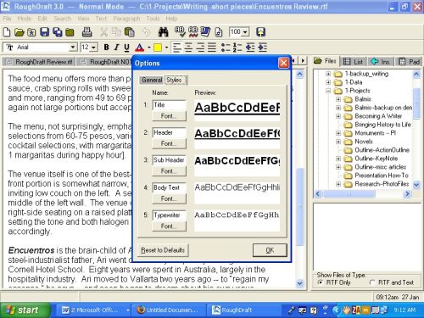Viewport: 424px width, 318px height.
Task: Toggle italic formatting
Action: (116, 47)
